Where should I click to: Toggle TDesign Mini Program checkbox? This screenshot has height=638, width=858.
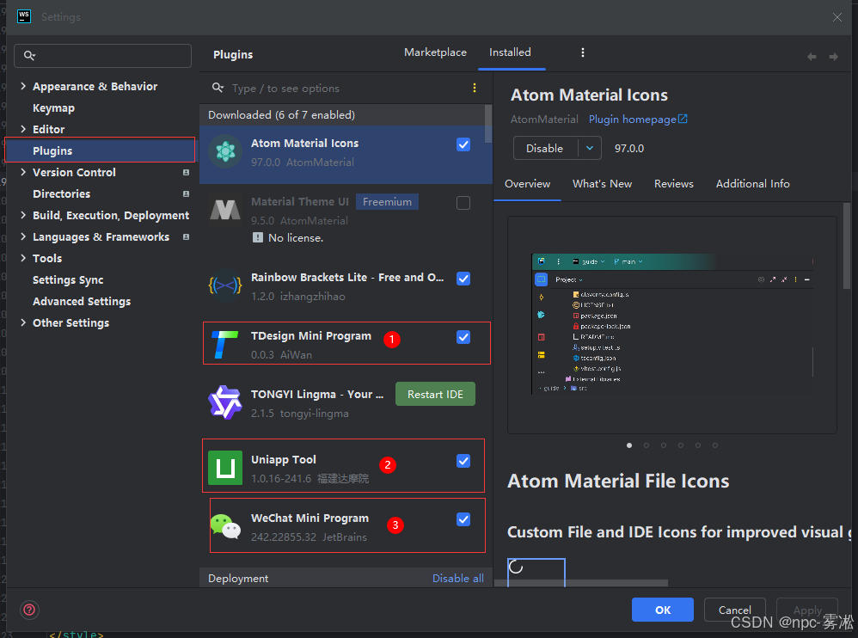point(463,337)
